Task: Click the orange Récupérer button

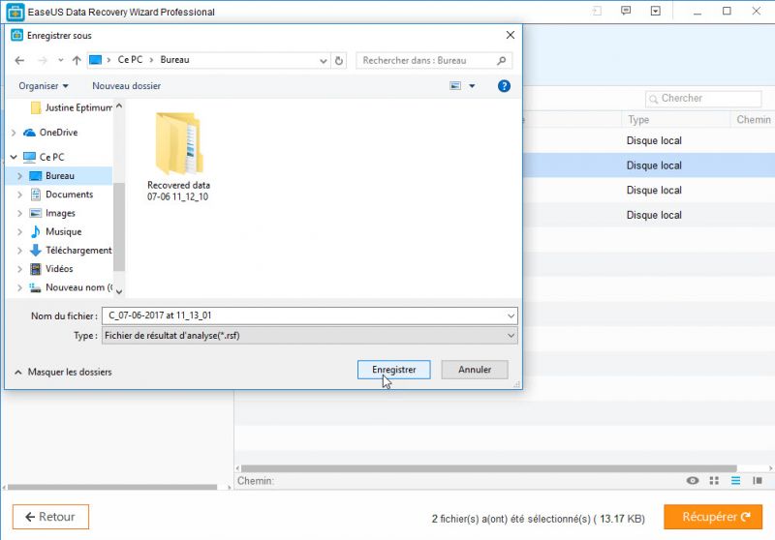Action: coord(713,517)
